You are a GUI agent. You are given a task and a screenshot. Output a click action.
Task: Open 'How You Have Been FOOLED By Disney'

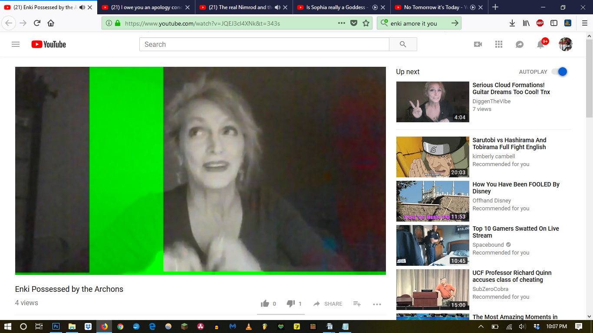coord(516,188)
